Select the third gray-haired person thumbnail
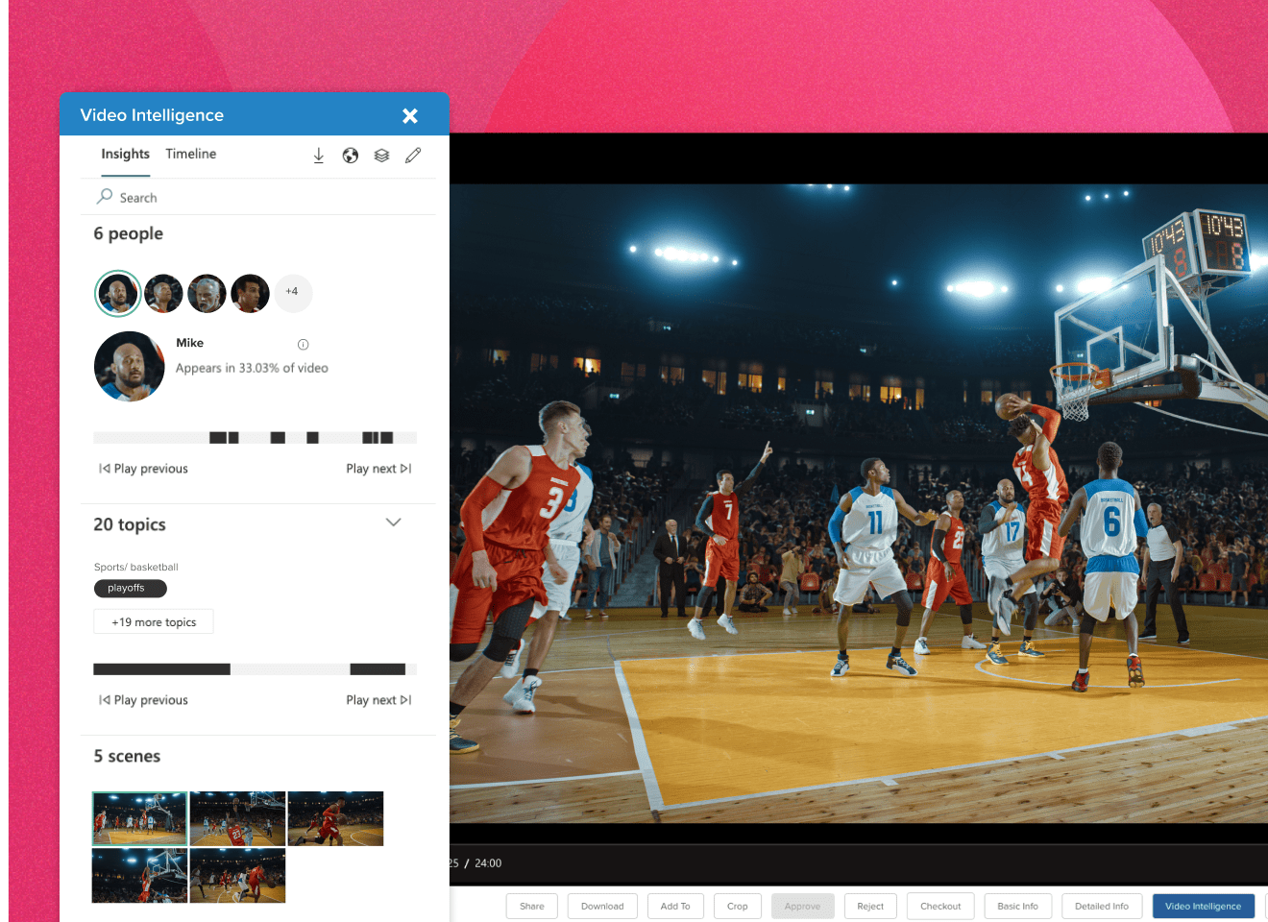 point(207,293)
